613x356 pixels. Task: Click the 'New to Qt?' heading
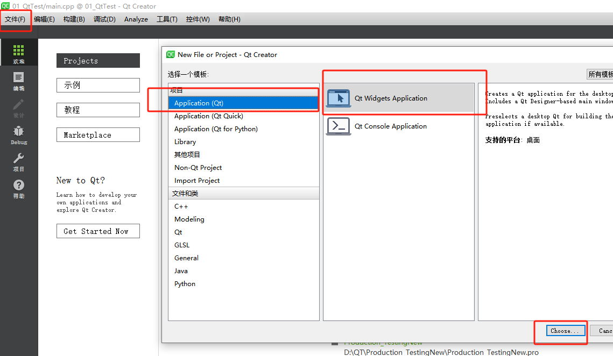coord(81,181)
